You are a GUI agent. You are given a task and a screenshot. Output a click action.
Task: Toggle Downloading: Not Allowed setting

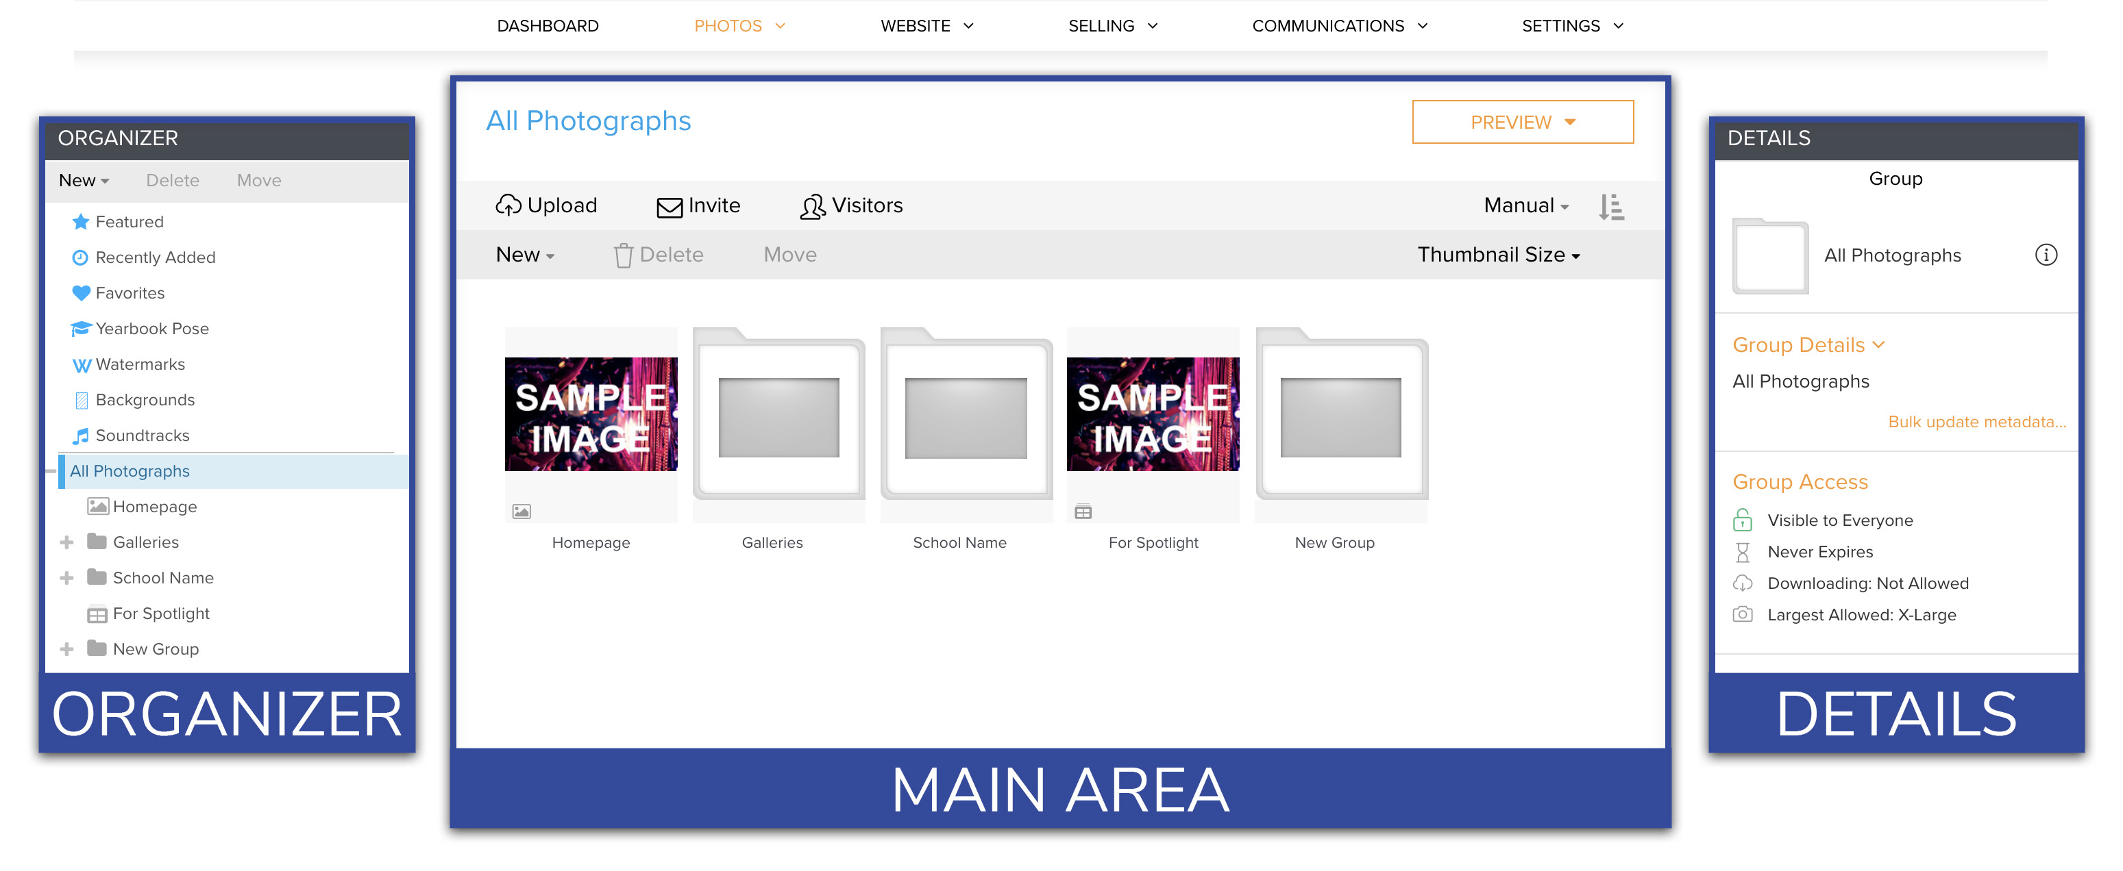point(1867,583)
